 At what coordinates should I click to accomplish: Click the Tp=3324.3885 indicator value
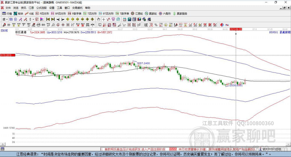tap(38, 32)
